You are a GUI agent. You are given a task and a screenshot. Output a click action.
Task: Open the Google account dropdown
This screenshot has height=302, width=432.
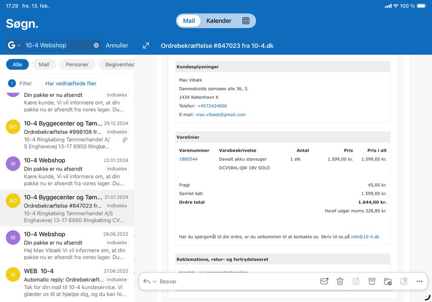[14, 45]
